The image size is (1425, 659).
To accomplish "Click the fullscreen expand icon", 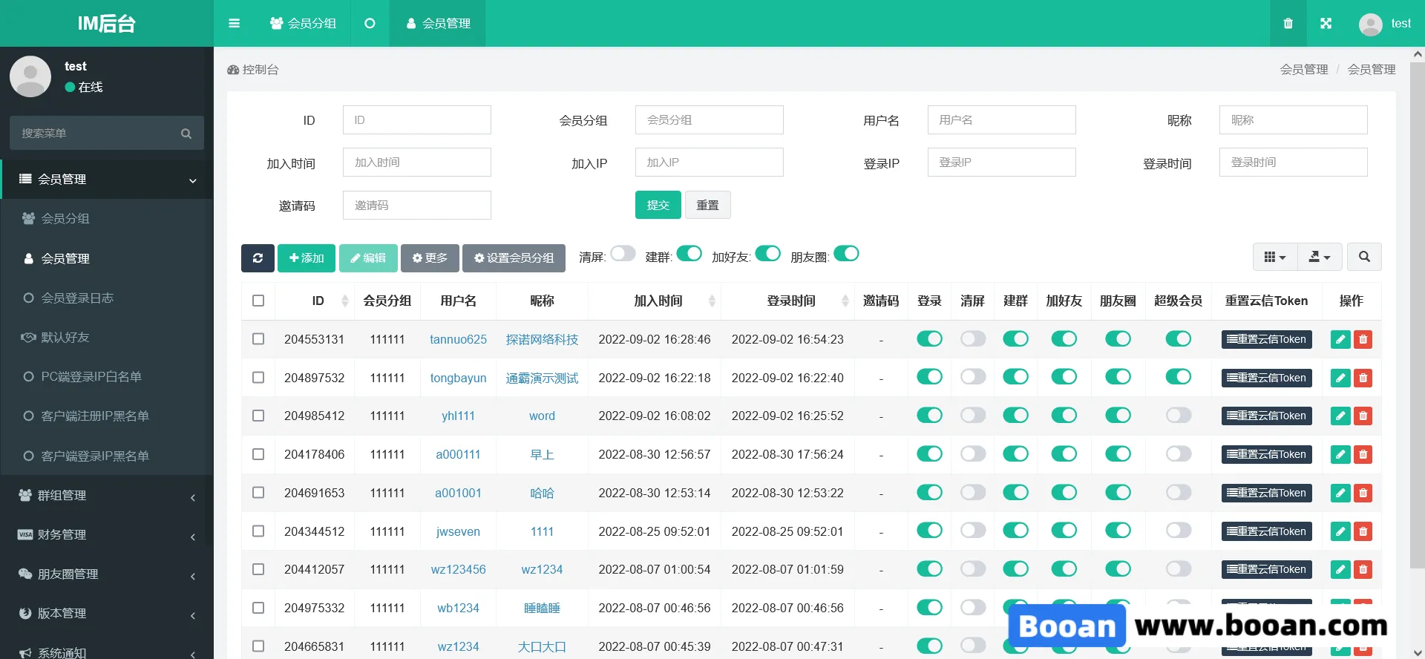I will [x=1326, y=23].
